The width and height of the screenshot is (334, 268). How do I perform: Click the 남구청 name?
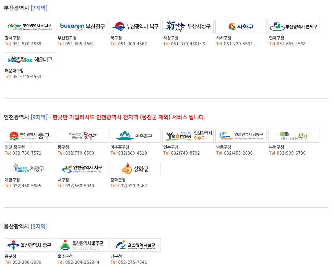(x=116, y=256)
